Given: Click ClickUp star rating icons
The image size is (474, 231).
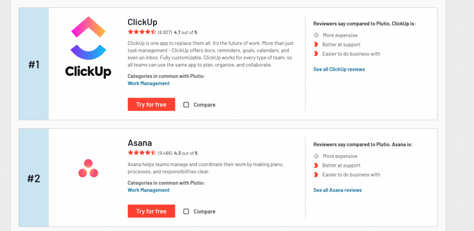Looking at the screenshot, I should pyautogui.click(x=142, y=32).
